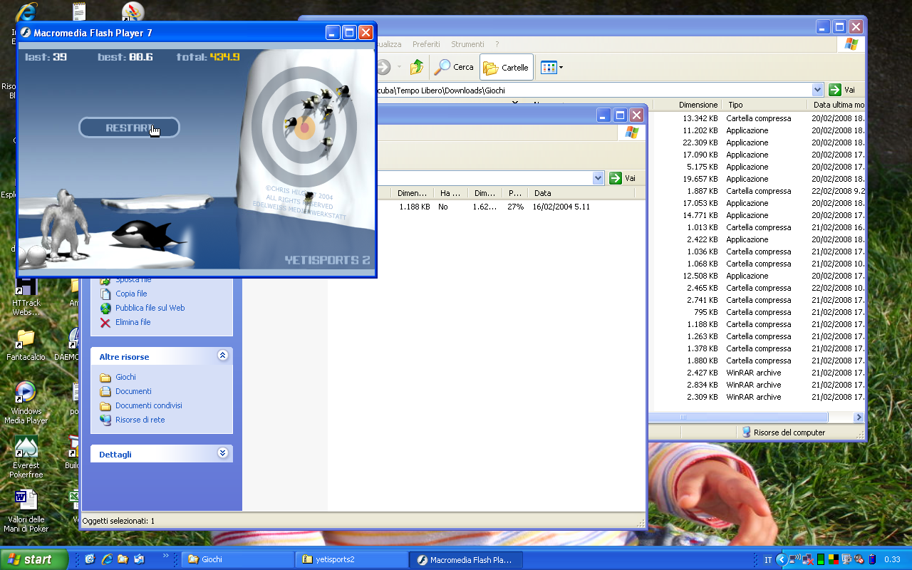Open Cerca search in Giochi toolbar
The width and height of the screenshot is (912, 570).
(x=454, y=67)
